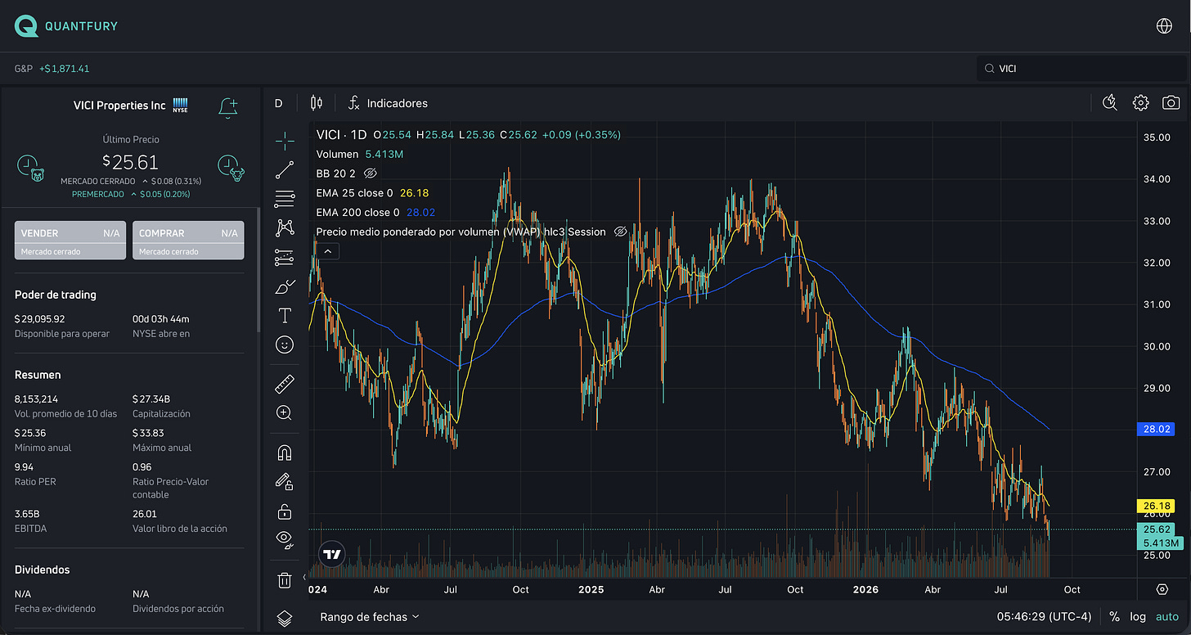This screenshot has width=1191, height=635.
Task: Collapse the indicator legend chevron
Action: (327, 251)
